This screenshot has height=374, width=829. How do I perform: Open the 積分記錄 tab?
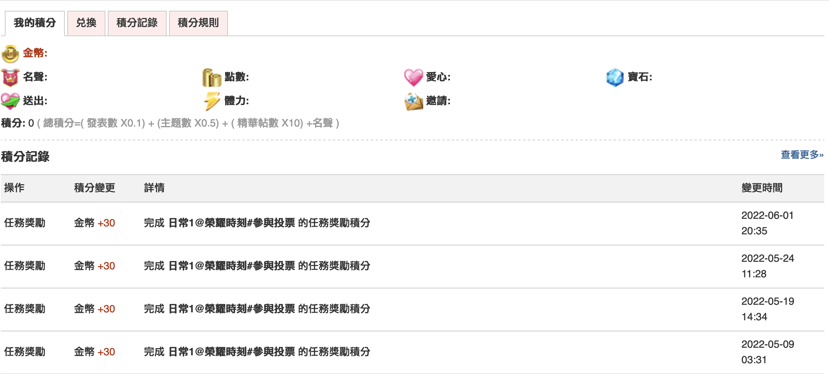pyautogui.click(x=137, y=23)
